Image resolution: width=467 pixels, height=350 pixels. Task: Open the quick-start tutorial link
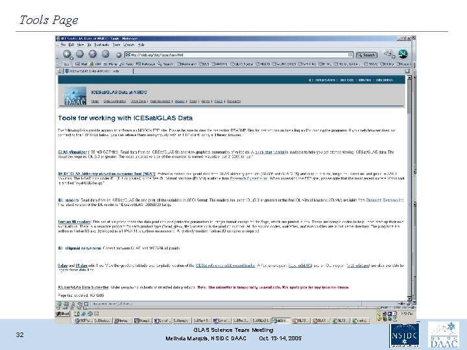(270, 152)
